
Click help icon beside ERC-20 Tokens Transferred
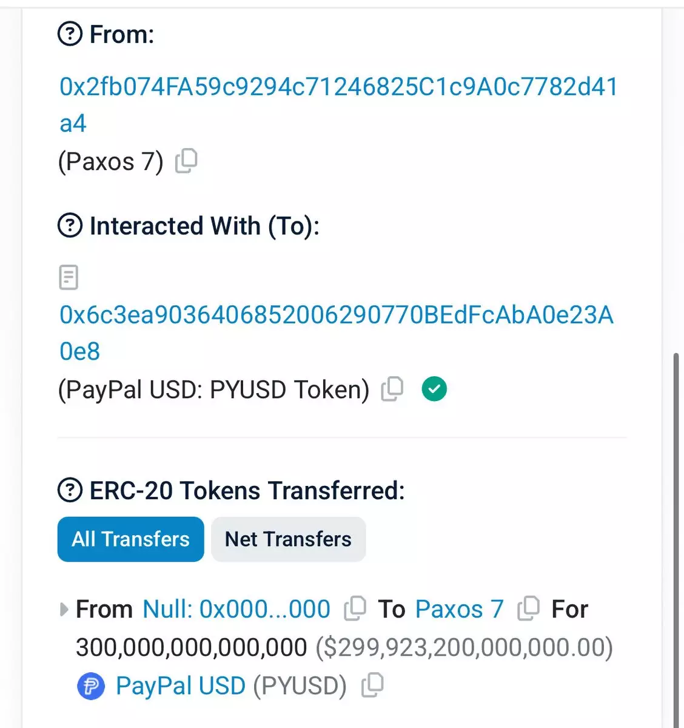click(x=70, y=490)
